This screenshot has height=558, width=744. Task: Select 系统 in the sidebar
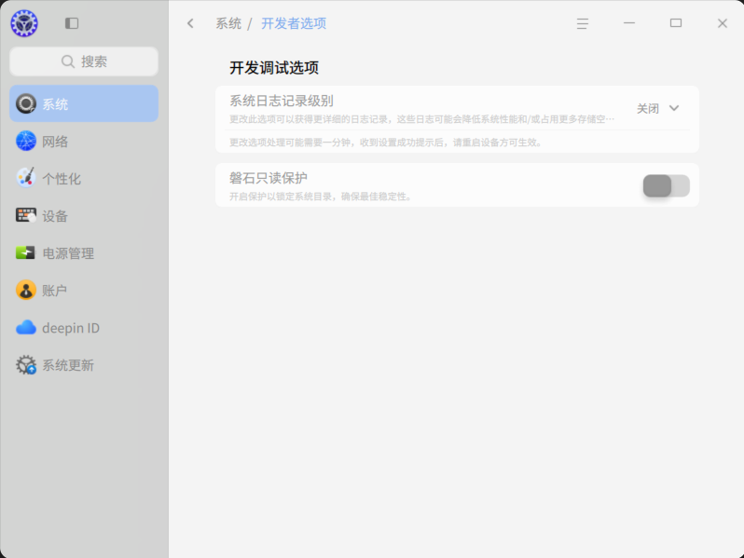(84, 103)
